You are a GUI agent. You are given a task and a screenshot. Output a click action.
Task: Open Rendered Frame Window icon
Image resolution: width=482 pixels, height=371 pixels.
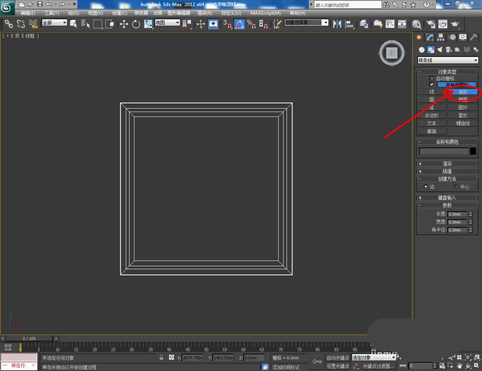pyautogui.click(x=442, y=24)
